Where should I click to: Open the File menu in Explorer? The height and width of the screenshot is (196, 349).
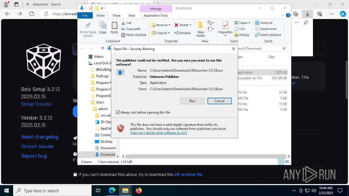pyautogui.click(x=85, y=16)
